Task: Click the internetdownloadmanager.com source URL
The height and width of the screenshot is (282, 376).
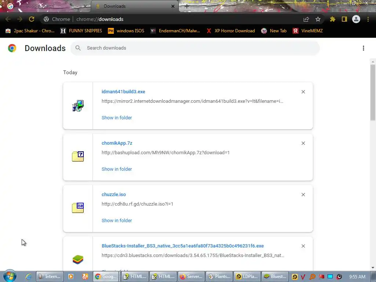Action: point(192,101)
